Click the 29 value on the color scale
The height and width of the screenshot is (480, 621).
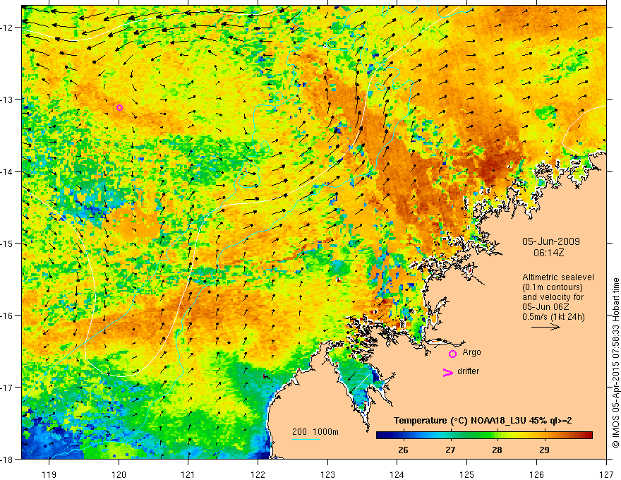(x=544, y=450)
